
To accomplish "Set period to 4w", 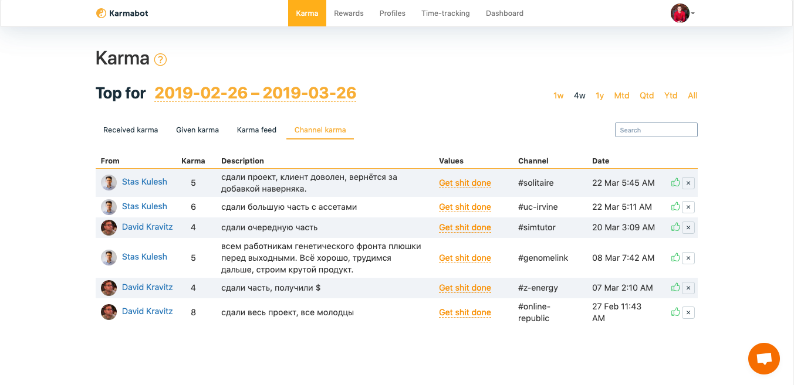I will 580,96.
